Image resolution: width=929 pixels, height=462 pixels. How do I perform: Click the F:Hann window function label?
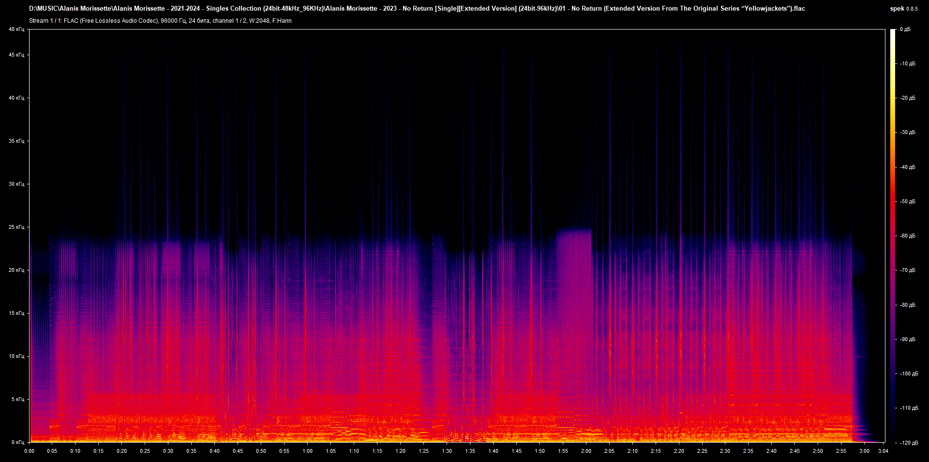click(x=282, y=21)
